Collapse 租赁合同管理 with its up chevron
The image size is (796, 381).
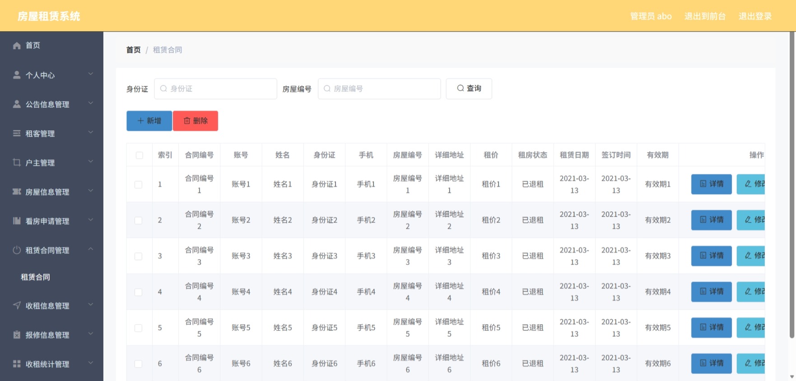91,249
